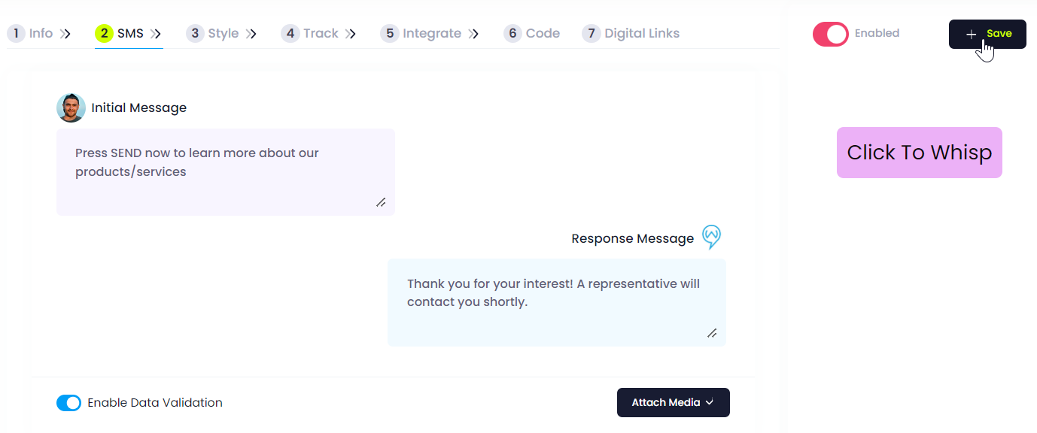Open the Attach Media dropdown

(674, 402)
